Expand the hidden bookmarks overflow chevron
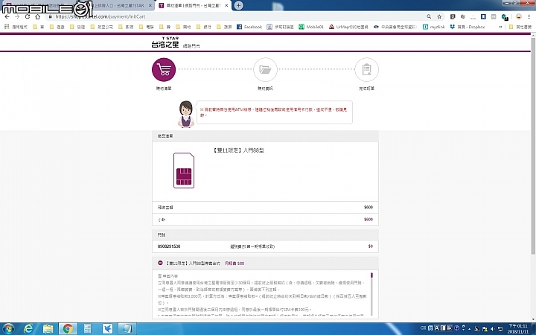 (500, 27)
